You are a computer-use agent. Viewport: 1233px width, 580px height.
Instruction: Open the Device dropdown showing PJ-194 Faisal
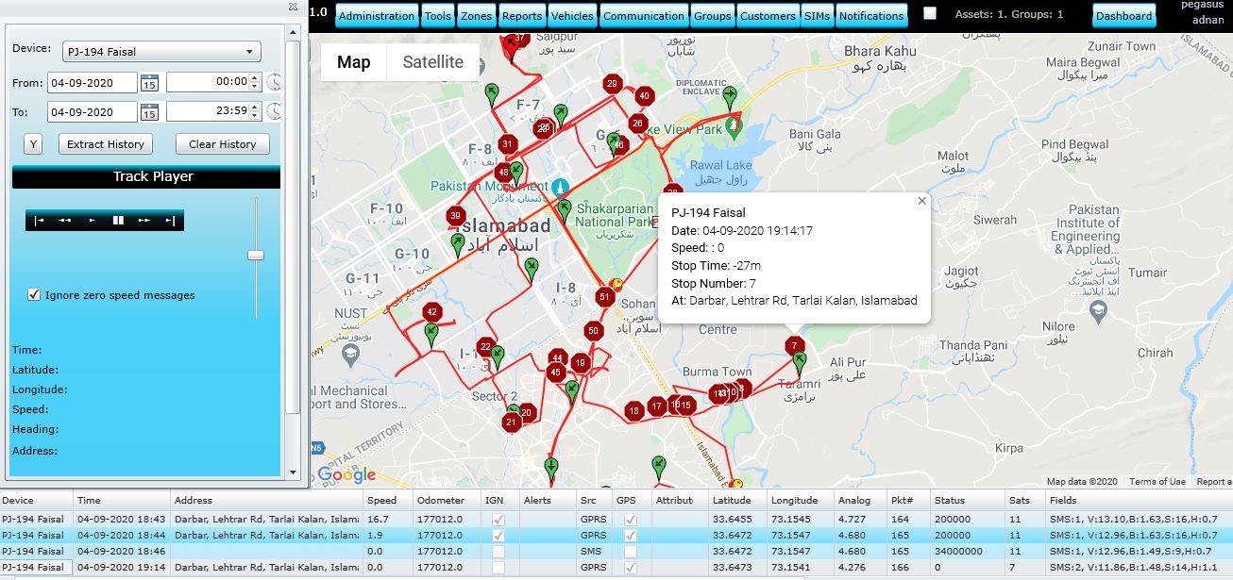click(x=161, y=52)
